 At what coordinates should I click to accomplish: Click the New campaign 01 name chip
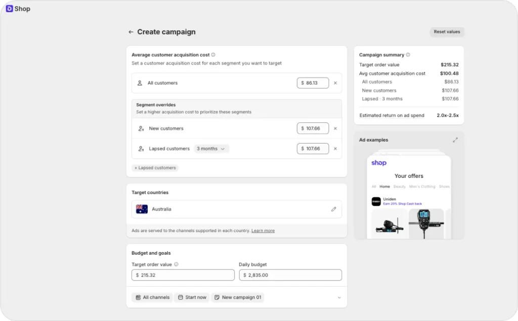tap(238, 297)
